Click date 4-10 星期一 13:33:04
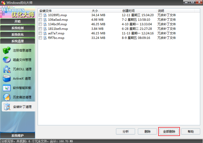203x143 pixels. (137, 24)
